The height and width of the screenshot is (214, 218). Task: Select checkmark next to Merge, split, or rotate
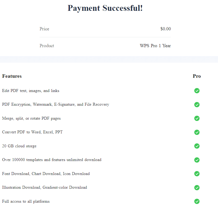197,118
